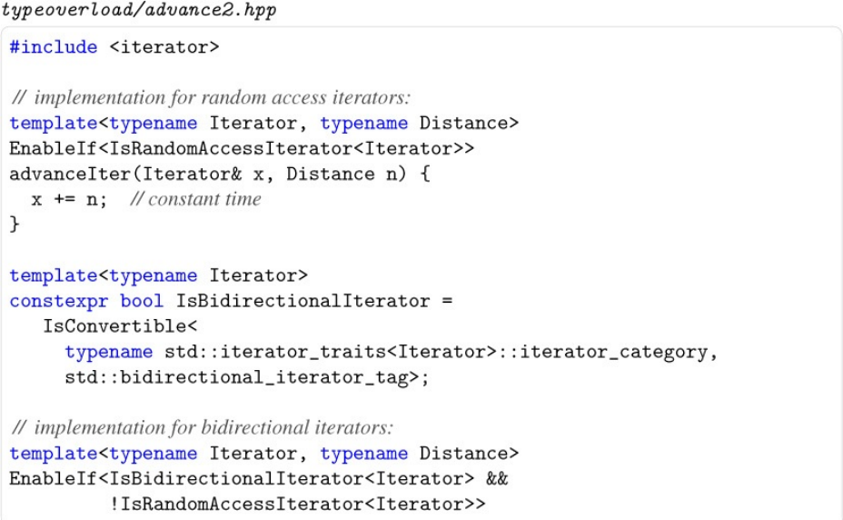
Task: Click the 'x += n;' statement
Action: point(68,199)
